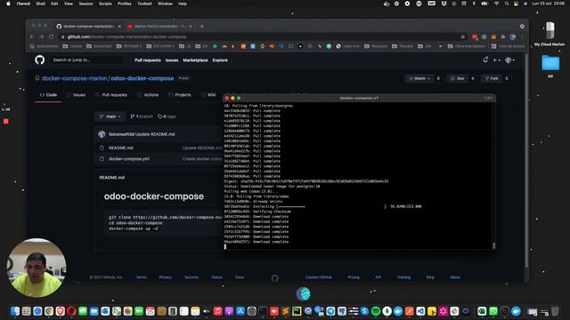Switch to the YouTube browser tab

pyautogui.click(x=159, y=26)
